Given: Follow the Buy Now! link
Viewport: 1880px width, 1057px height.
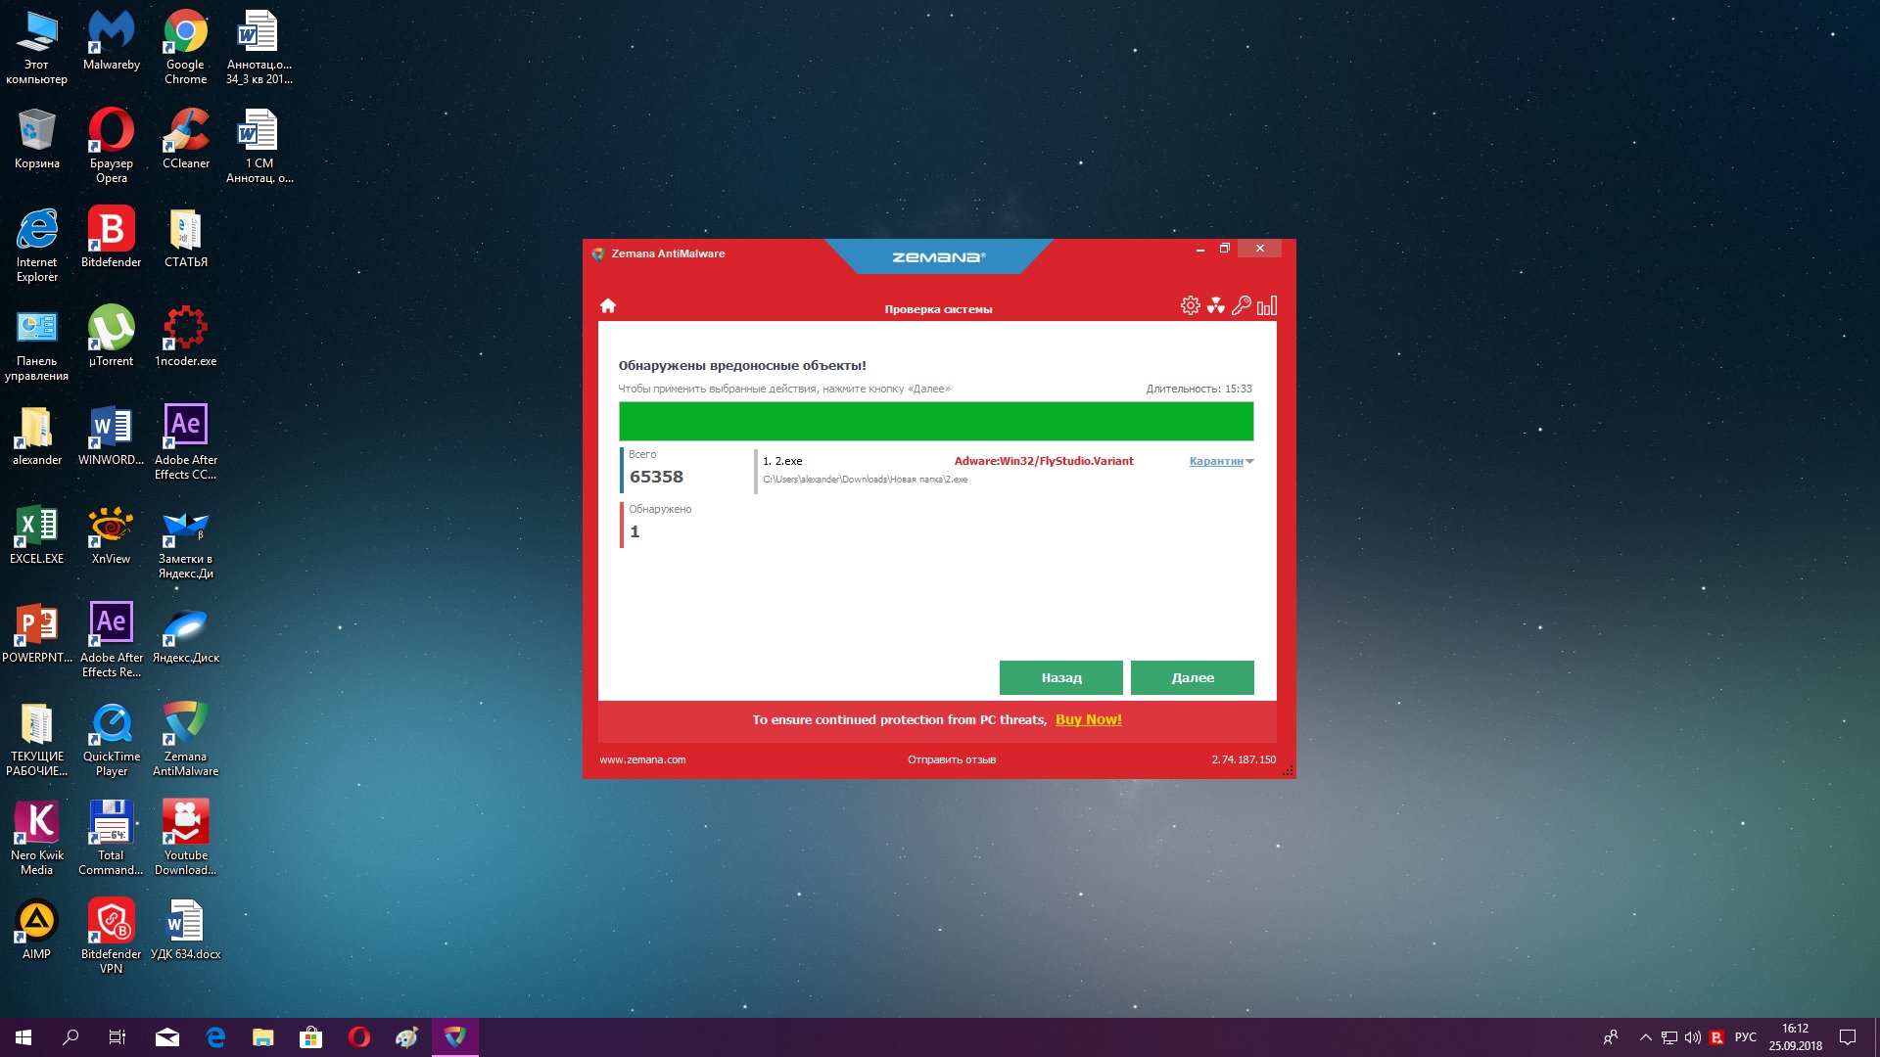Looking at the screenshot, I should (1088, 719).
